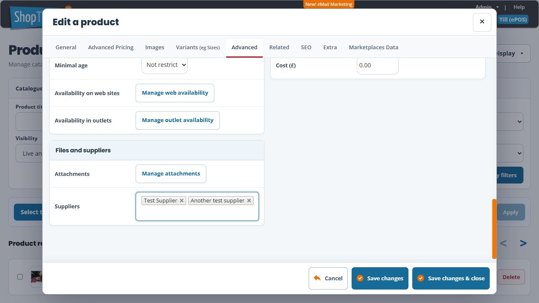The image size is (539, 303).
Task: Switch to Variants (eg Sizes) tab
Action: (x=198, y=47)
